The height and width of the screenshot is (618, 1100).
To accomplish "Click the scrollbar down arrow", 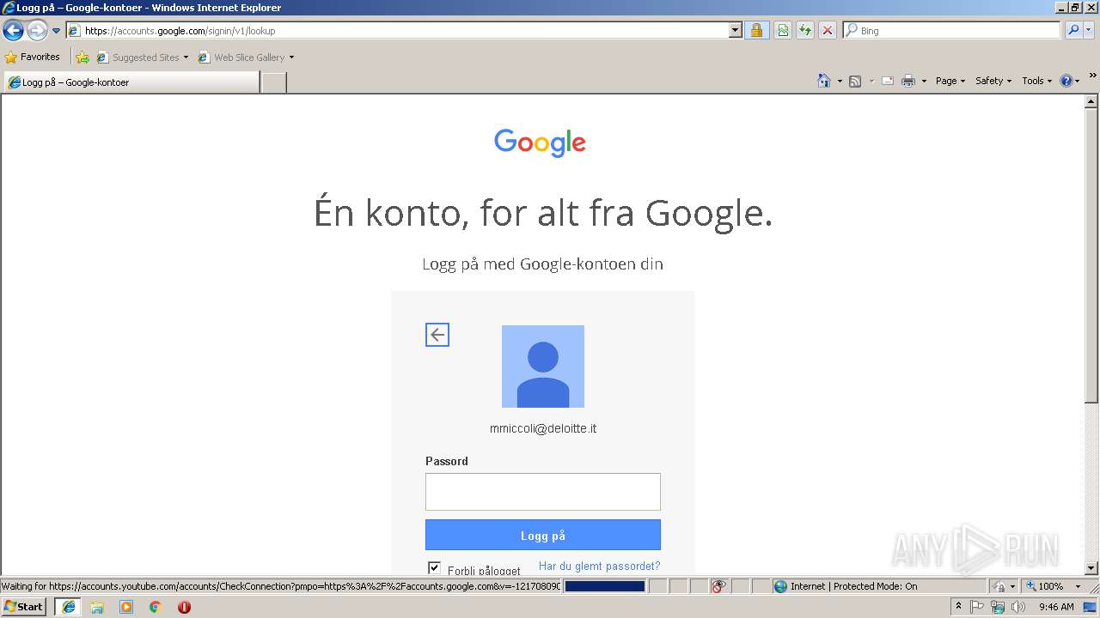I will [x=1091, y=567].
